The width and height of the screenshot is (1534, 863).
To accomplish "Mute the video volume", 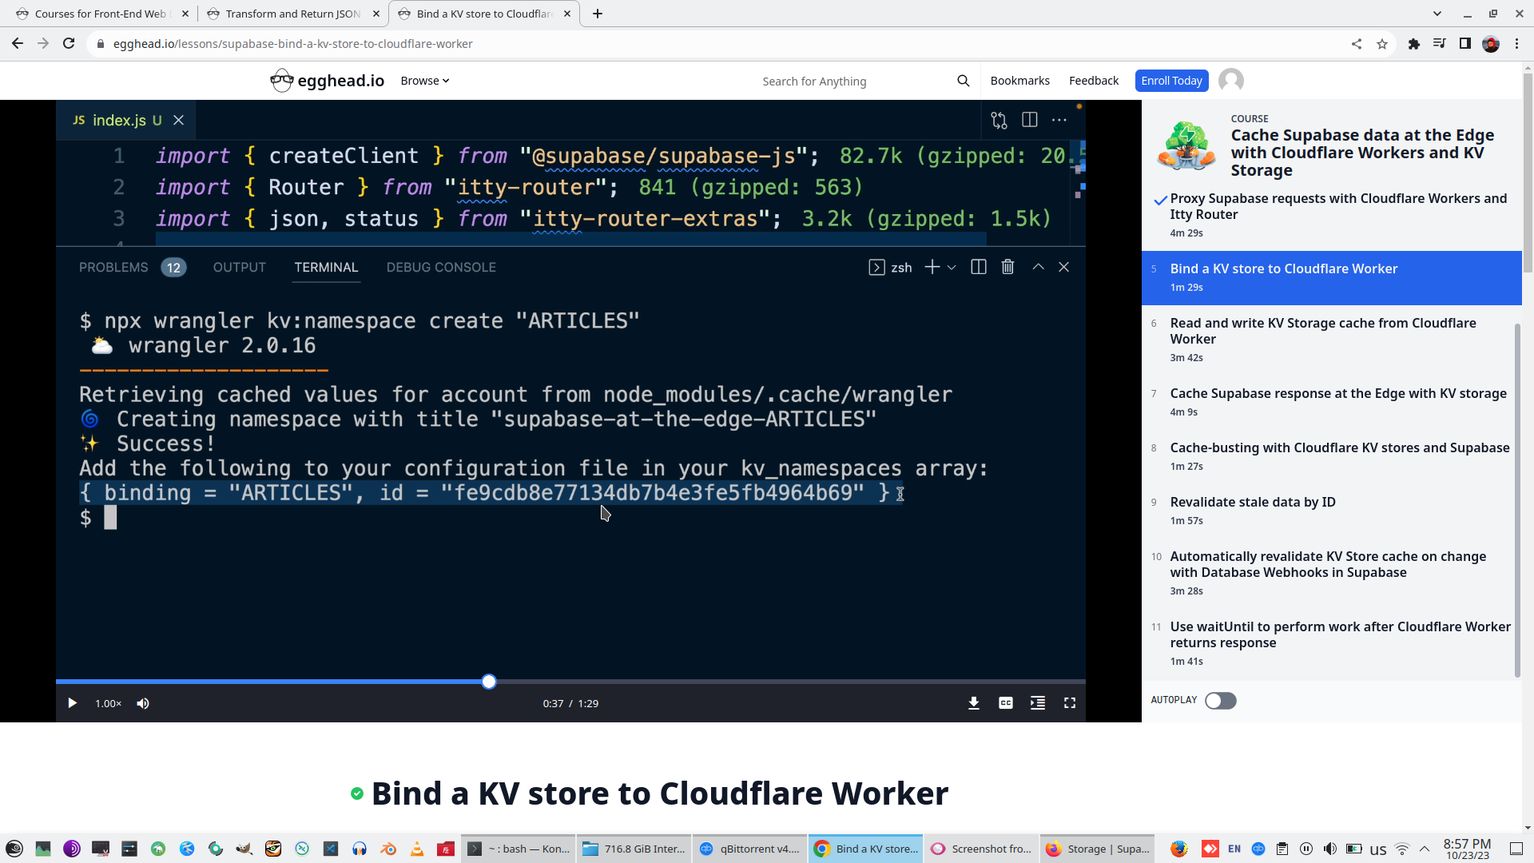I will (143, 703).
